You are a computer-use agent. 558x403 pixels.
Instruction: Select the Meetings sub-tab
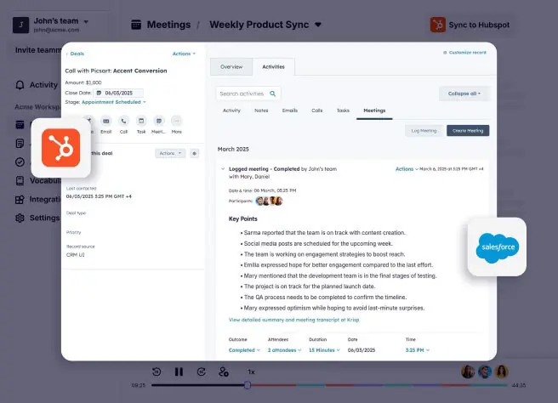(374, 111)
